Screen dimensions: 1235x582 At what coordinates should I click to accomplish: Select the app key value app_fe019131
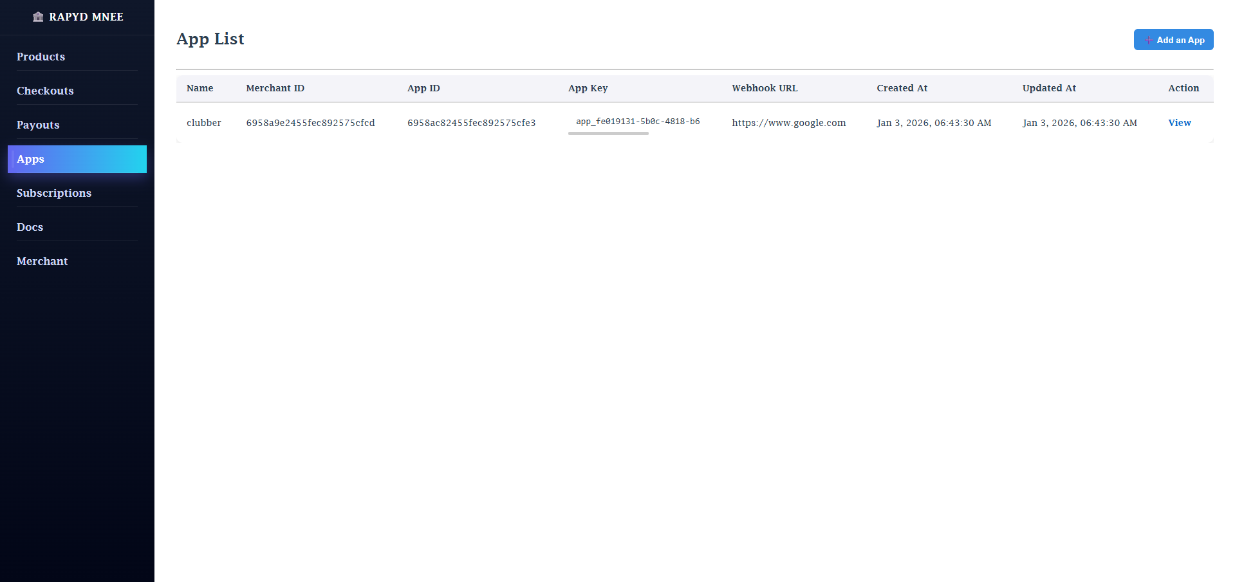[x=638, y=121]
